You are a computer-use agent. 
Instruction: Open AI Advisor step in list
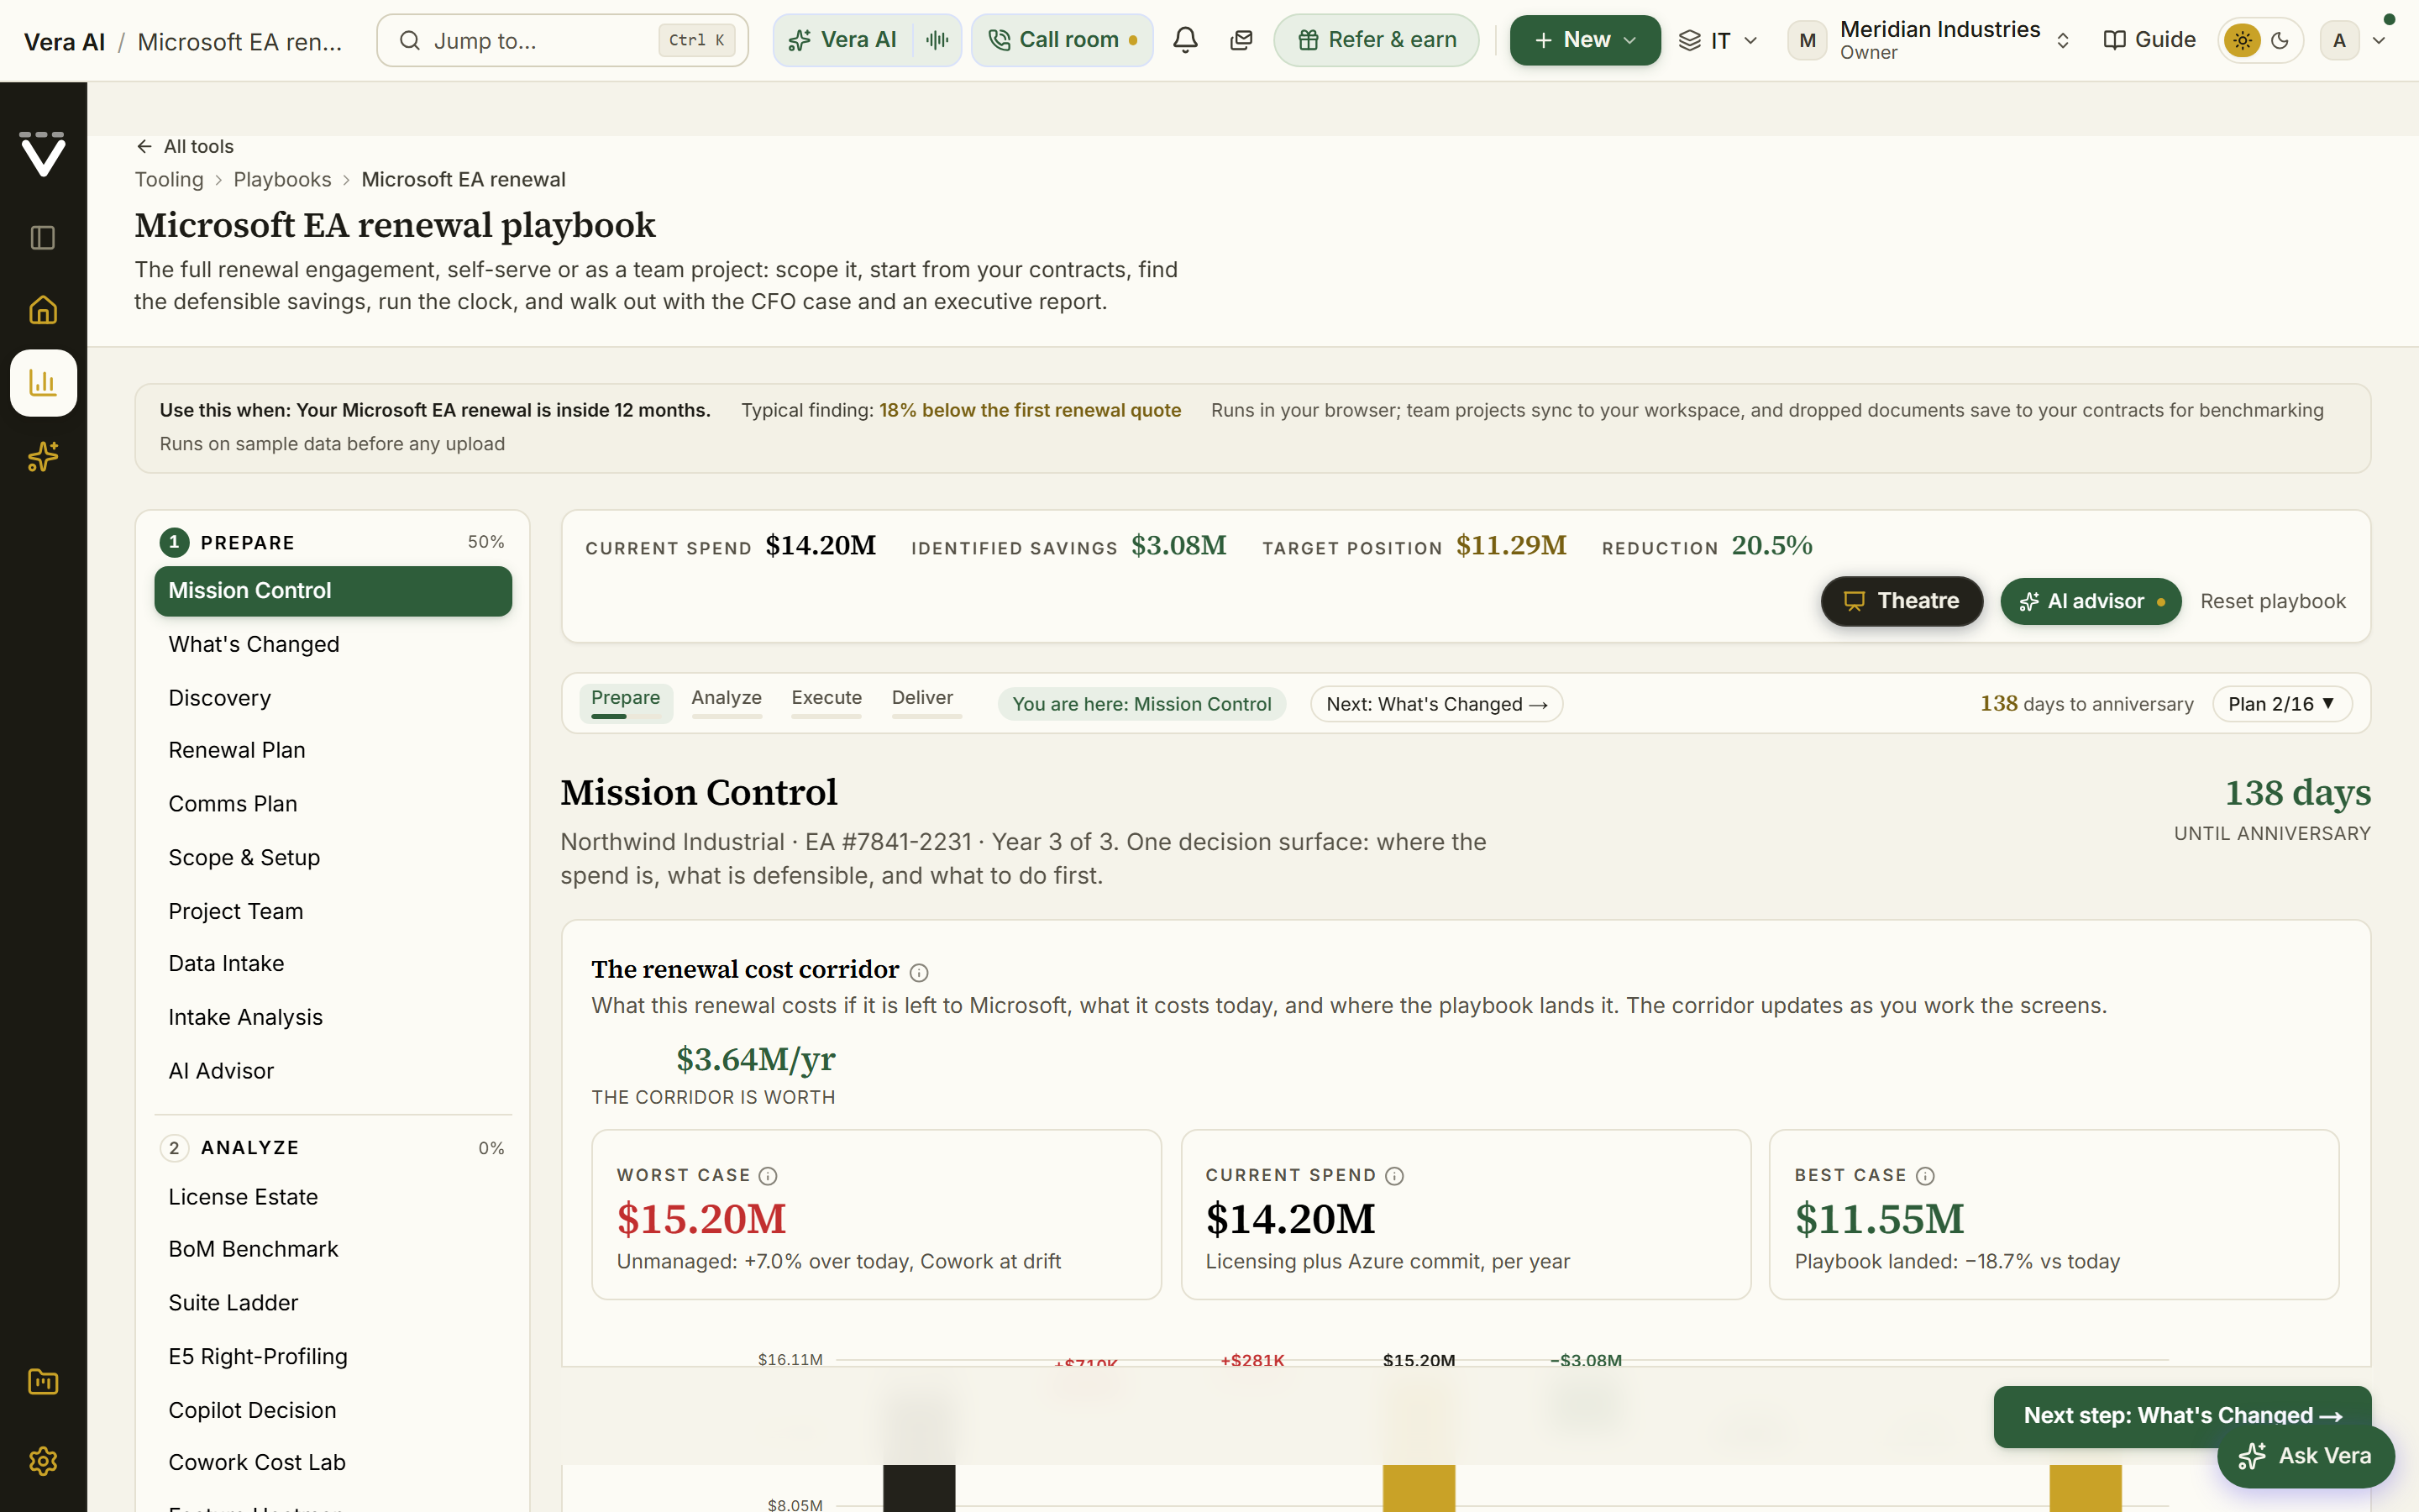[x=333, y=1071]
